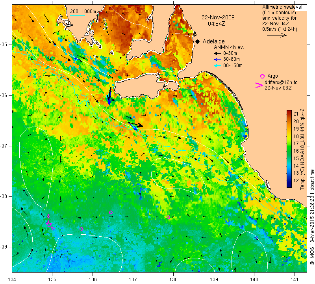Click the Temp. (°C) NOAA18_L3U axis title
Image resolution: width=315 pixels, height=284 pixels.
click(302, 149)
